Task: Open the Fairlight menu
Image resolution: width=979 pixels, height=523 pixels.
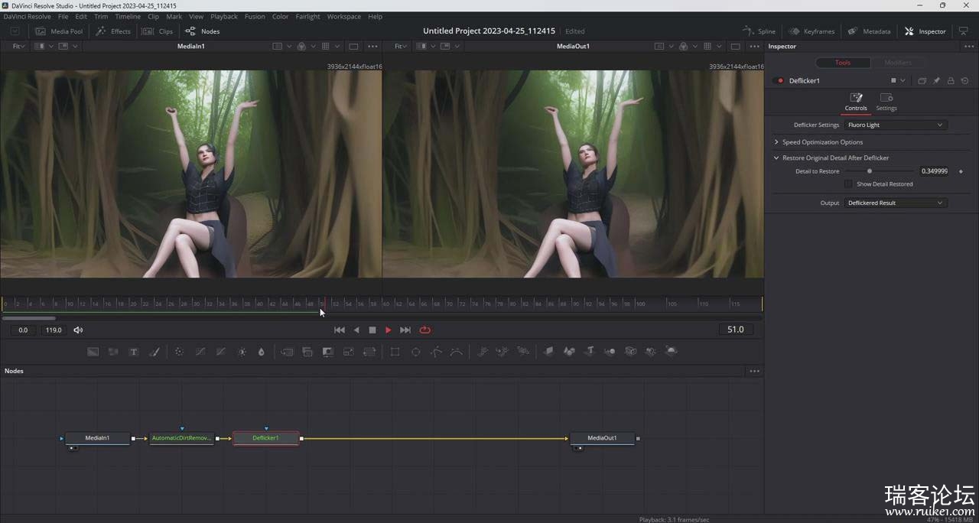Action: (x=308, y=16)
